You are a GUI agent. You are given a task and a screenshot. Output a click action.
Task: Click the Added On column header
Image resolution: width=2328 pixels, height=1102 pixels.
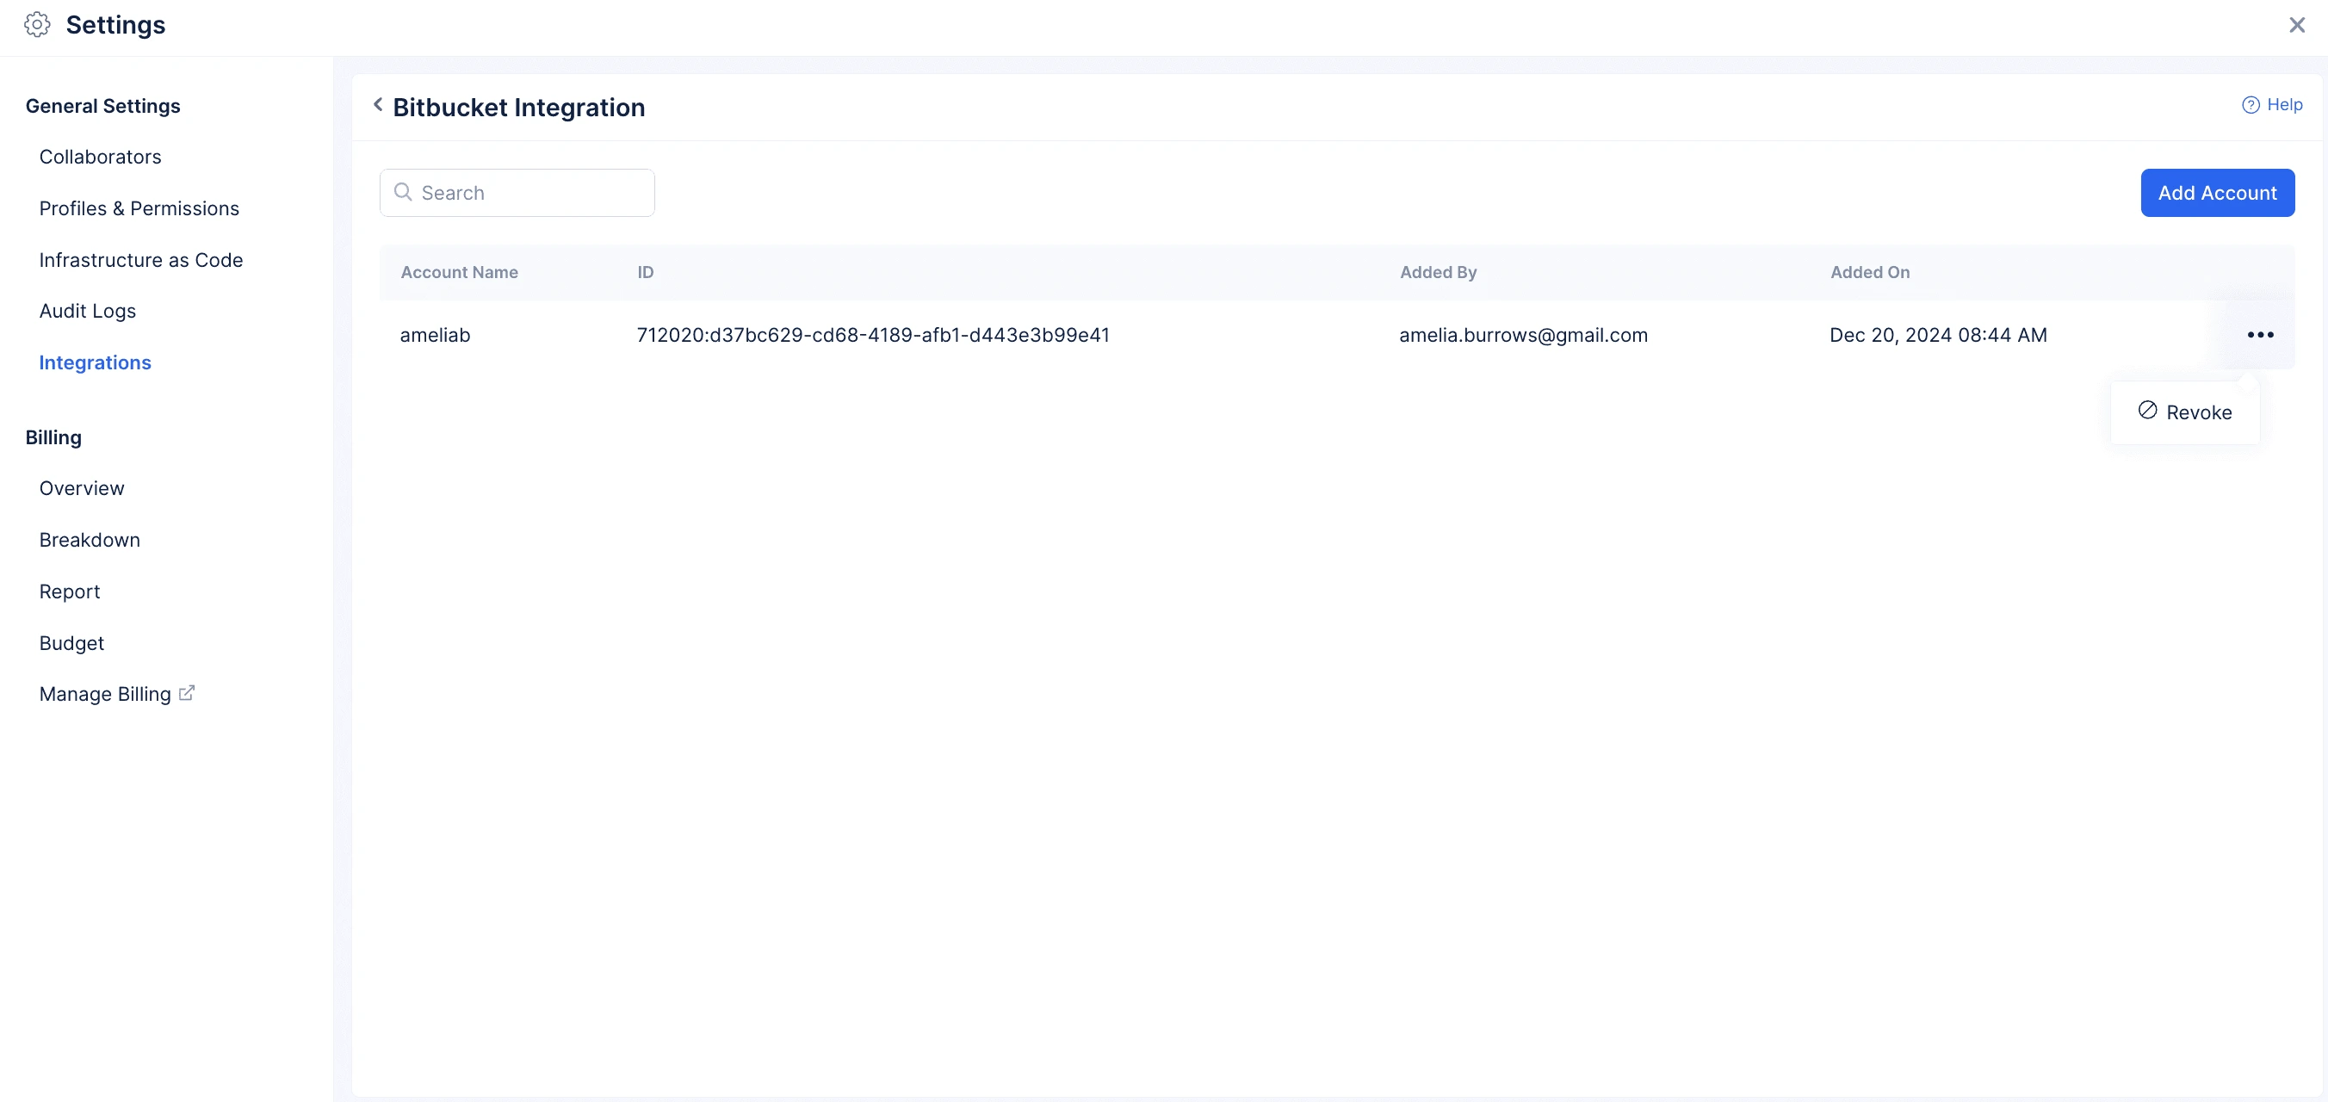pos(1870,272)
